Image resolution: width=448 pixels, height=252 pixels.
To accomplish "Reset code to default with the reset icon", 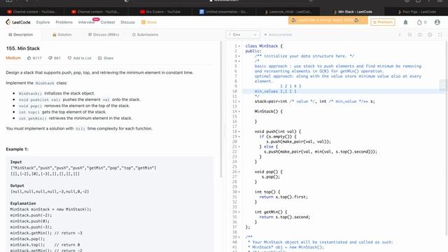I will click(420, 34).
